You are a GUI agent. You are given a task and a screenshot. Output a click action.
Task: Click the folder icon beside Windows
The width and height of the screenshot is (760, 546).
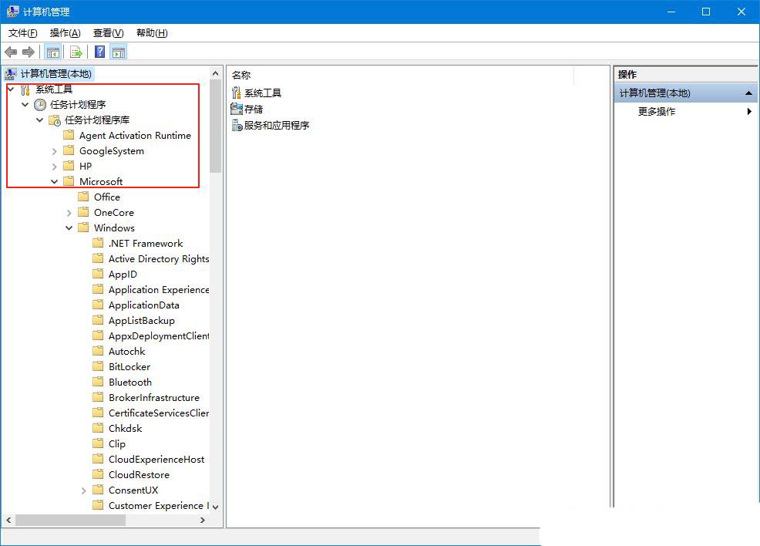click(83, 228)
